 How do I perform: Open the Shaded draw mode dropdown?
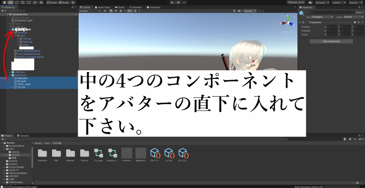tap(90, 11)
